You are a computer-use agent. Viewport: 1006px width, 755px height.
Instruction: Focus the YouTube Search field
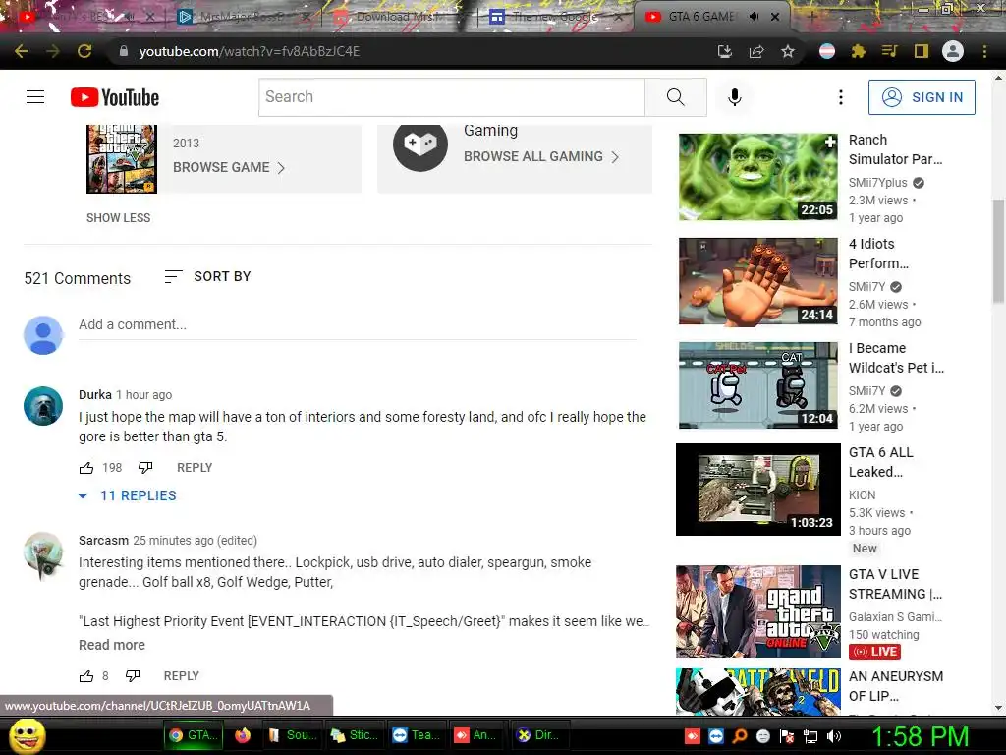point(452,97)
